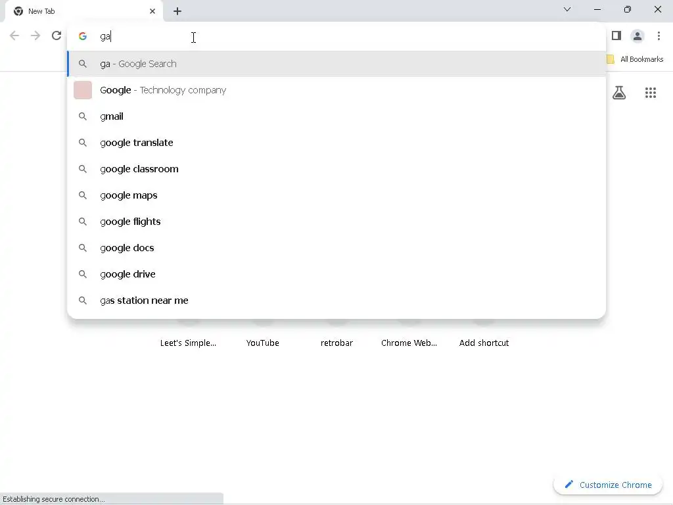Click search icon beside gmail suggestion

coord(83,116)
